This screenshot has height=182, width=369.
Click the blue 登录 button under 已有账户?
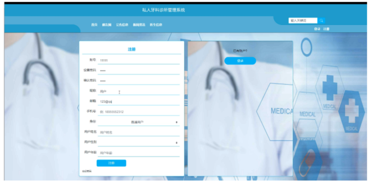tap(240, 61)
